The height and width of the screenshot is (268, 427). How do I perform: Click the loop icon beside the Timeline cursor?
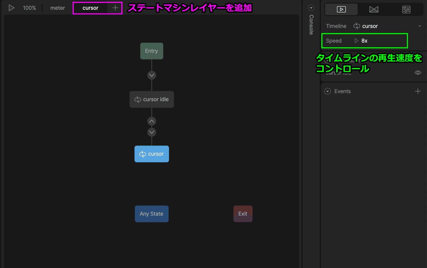point(357,26)
